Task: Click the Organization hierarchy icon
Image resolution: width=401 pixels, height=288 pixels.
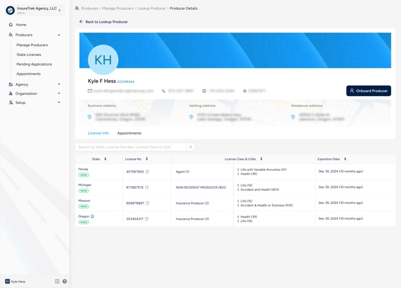Action: tap(11, 93)
